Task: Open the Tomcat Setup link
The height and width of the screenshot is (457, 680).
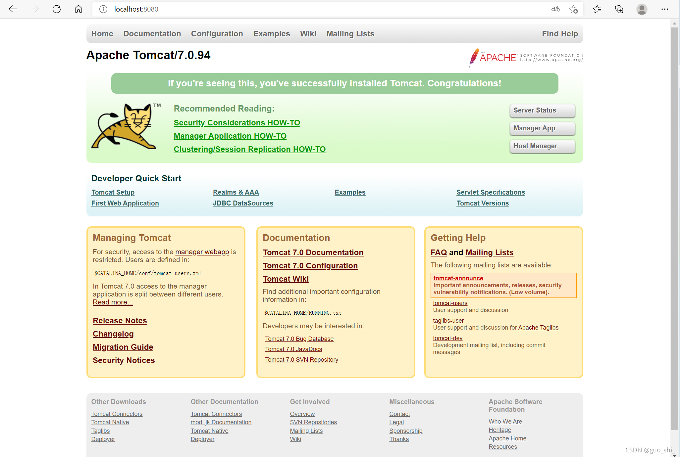Action: (x=113, y=192)
